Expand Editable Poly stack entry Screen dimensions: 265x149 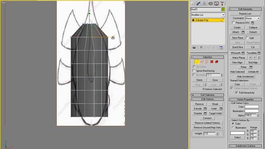[193, 20]
